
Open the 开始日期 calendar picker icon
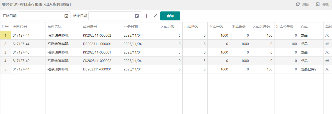pyautogui.click(x=66, y=16)
